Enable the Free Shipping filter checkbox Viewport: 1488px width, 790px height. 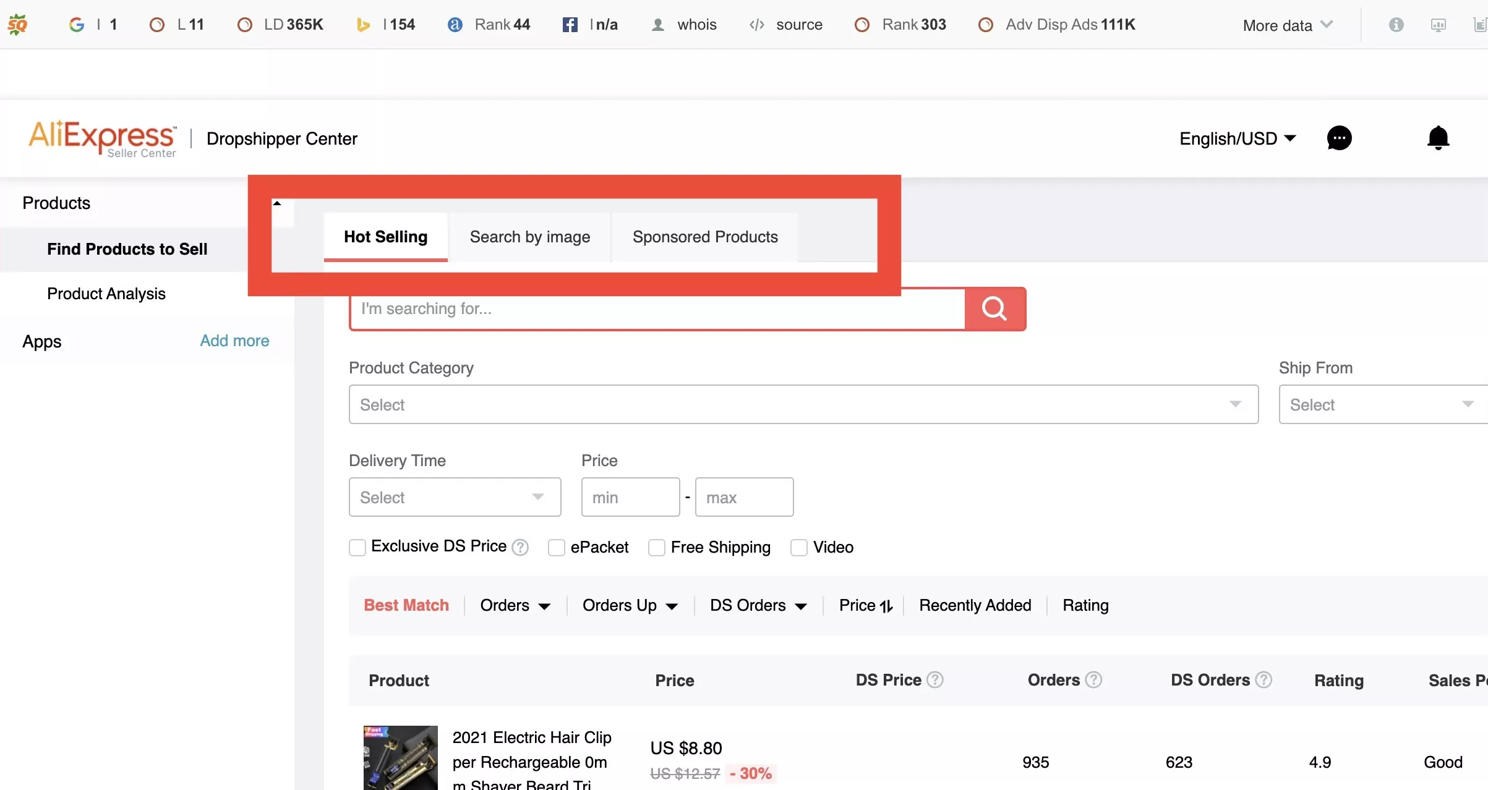pyautogui.click(x=654, y=547)
